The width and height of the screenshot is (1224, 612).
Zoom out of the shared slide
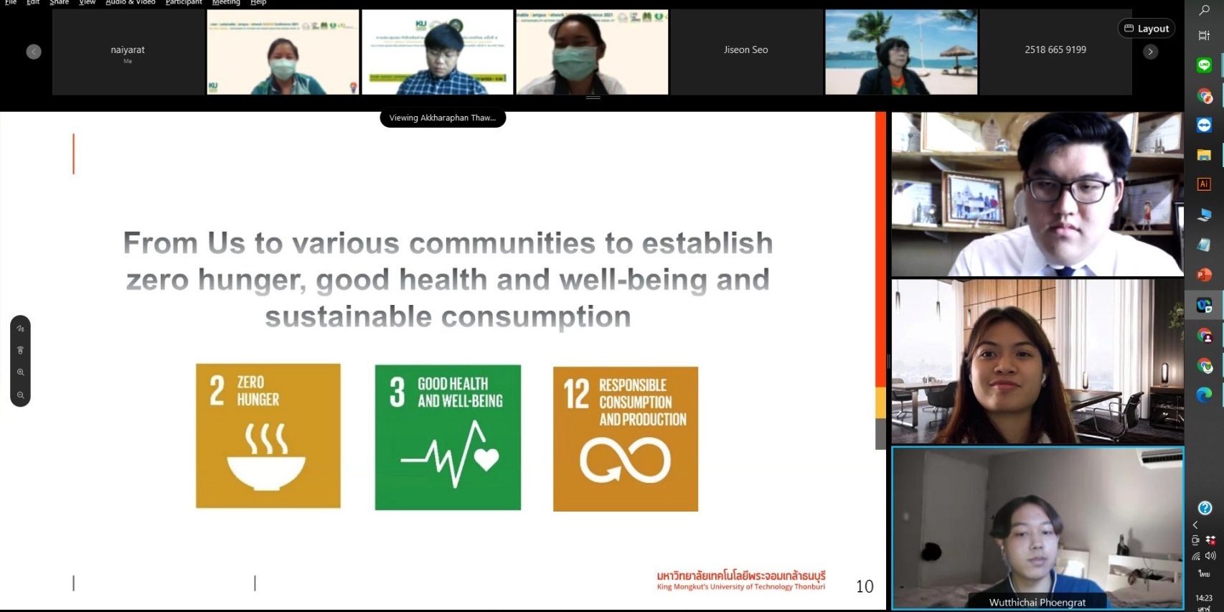pyautogui.click(x=20, y=395)
